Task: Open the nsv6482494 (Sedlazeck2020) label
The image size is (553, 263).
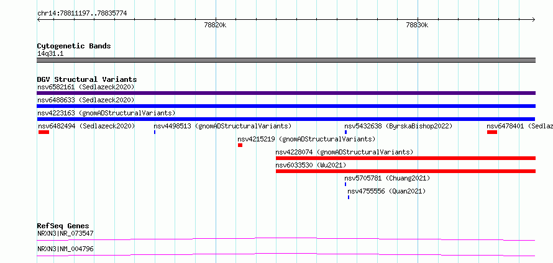Action: [x=87, y=126]
